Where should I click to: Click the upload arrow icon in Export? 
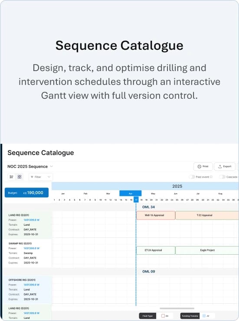click(x=220, y=166)
